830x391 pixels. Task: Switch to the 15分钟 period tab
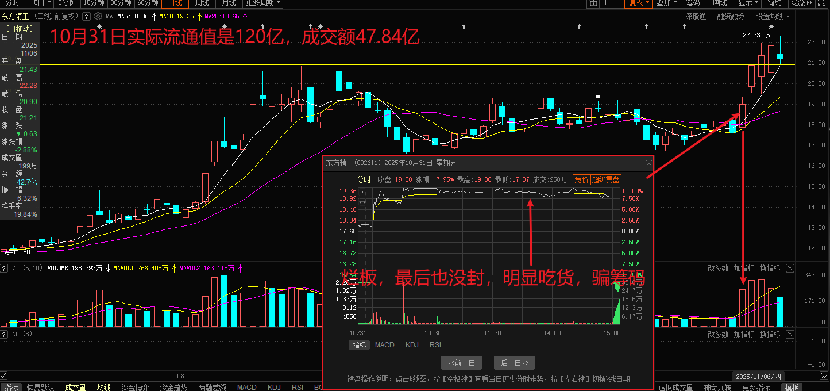coord(94,3)
